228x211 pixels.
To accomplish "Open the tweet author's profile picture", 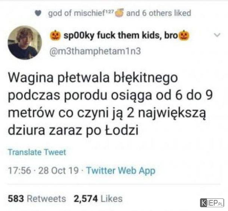I will tap(25, 43).
